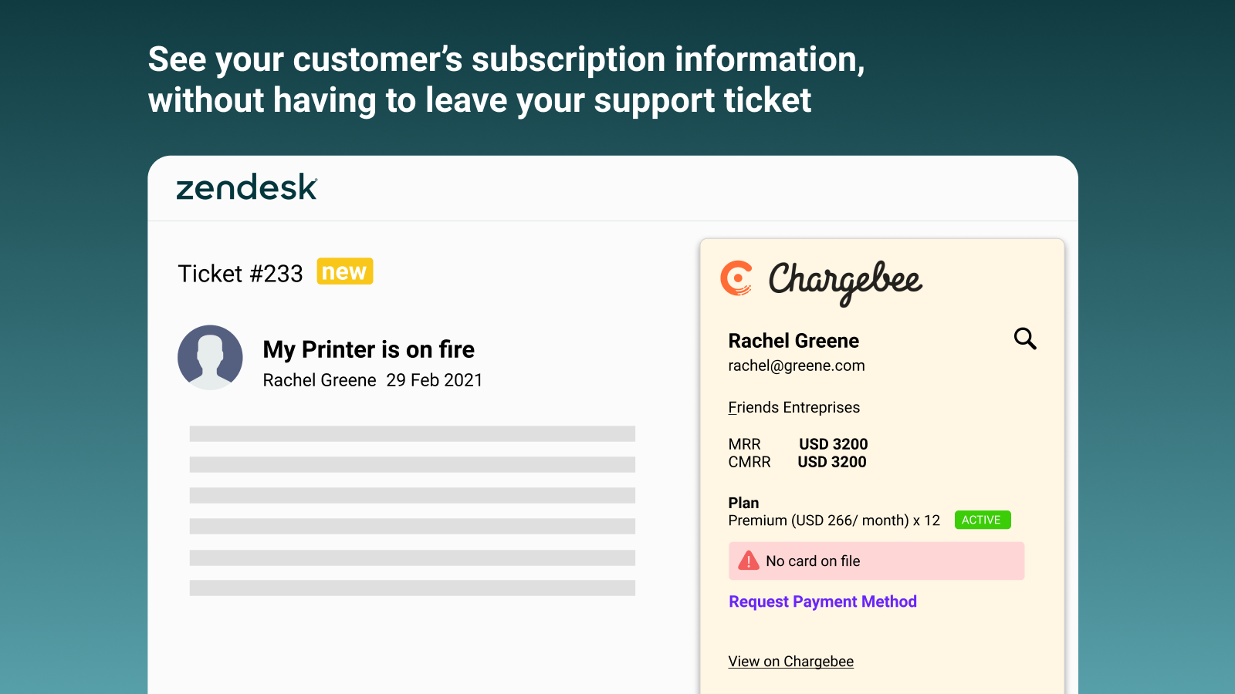Click the requester avatar on the ticket
This screenshot has width=1235, height=694.
tap(210, 357)
